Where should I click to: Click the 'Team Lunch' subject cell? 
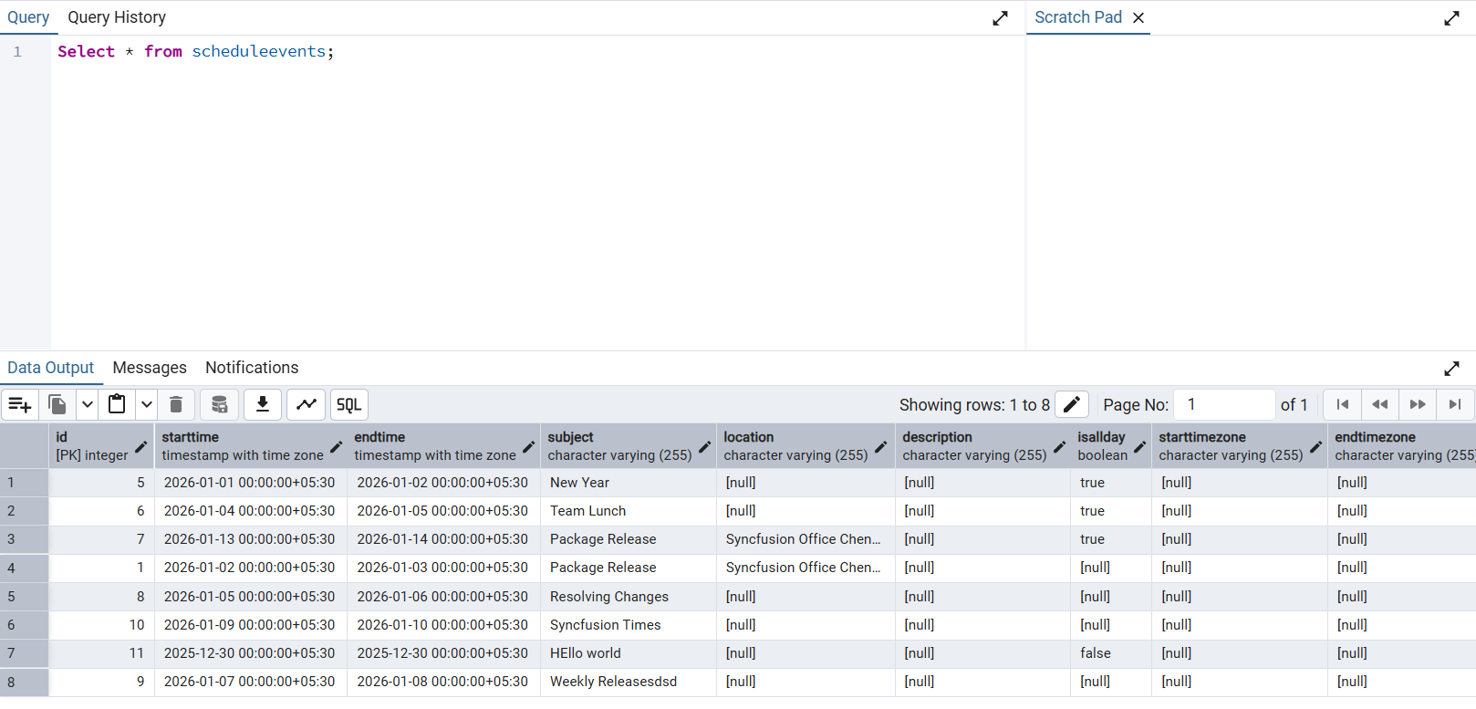click(x=629, y=511)
